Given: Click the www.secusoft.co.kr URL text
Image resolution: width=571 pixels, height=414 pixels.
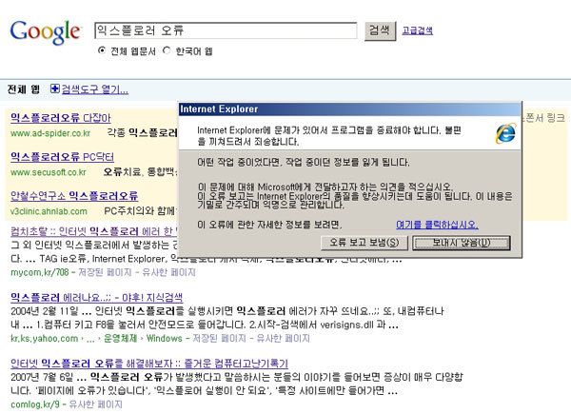Looking at the screenshot, I should (x=49, y=172).
